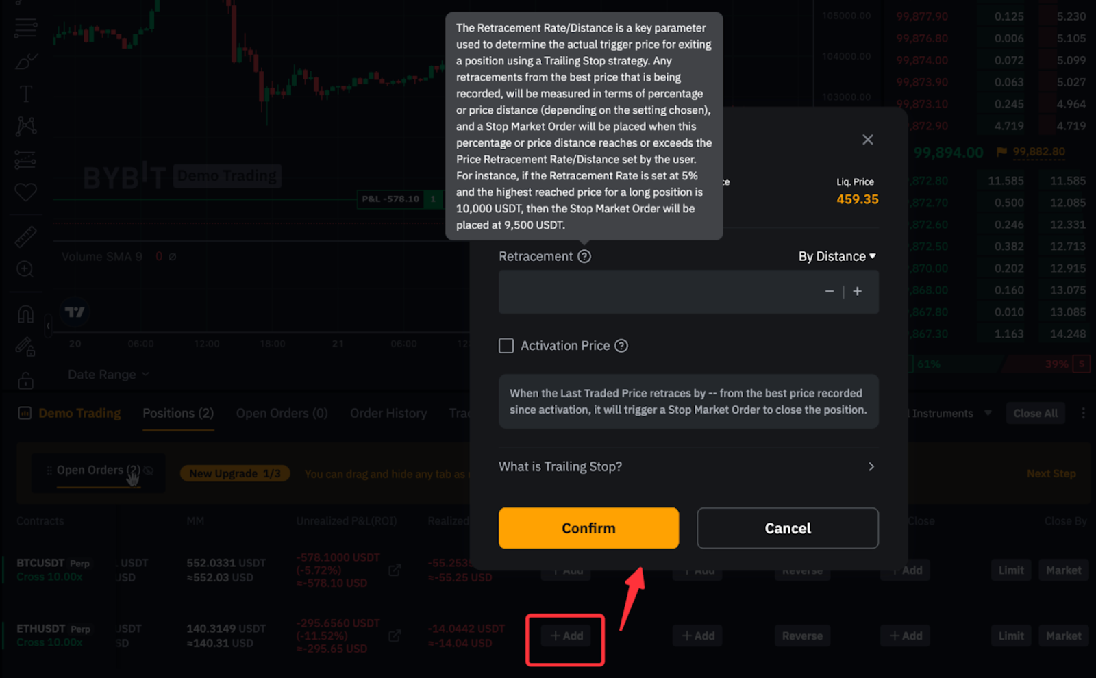Click the TradingView logo on chart
Screen dimensions: 1096x678
[x=75, y=312]
